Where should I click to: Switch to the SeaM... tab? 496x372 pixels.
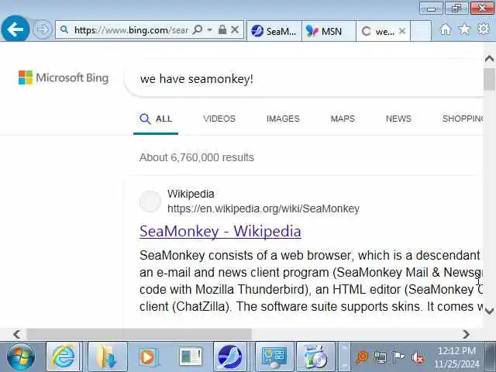click(x=274, y=31)
